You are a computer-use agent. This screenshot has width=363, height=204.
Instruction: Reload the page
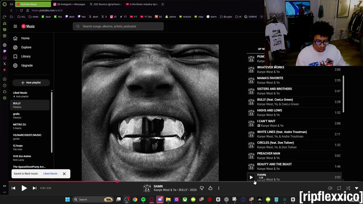[21, 10]
